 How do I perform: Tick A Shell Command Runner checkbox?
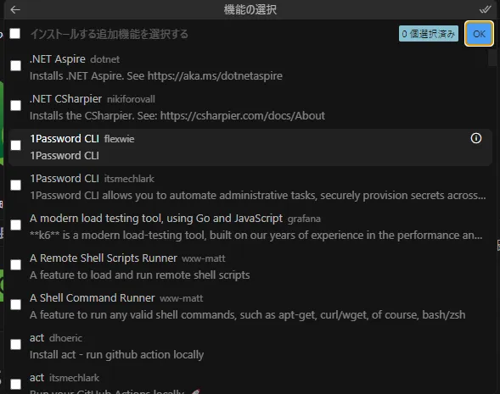[x=15, y=305]
